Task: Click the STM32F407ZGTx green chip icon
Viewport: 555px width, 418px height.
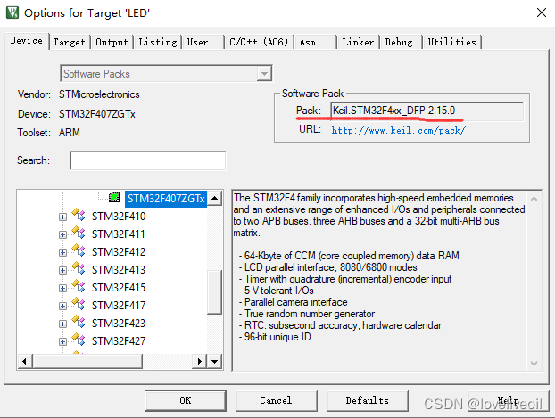Action: point(114,197)
